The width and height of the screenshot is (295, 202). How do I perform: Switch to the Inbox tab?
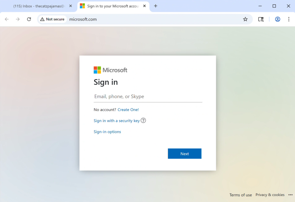(x=39, y=6)
